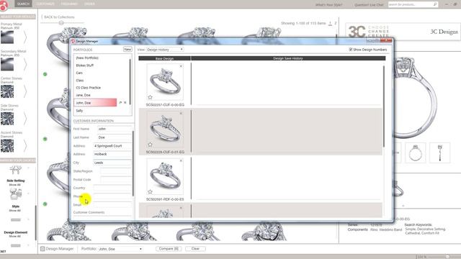Click the Accent Stones diamond swatch
Viewport: 461px width, 259px height.
point(7,145)
